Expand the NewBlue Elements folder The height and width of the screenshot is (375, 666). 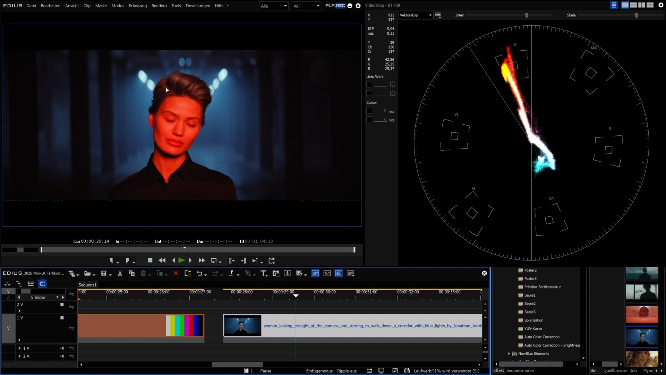[509, 354]
